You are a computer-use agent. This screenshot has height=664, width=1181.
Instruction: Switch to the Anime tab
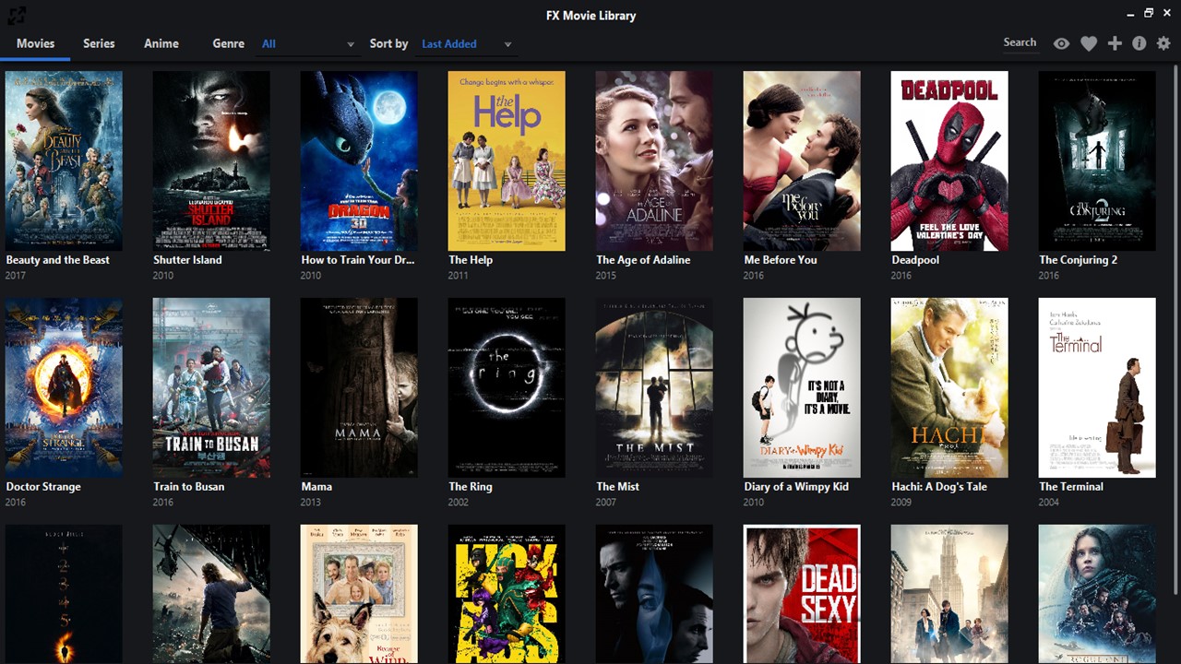(161, 43)
